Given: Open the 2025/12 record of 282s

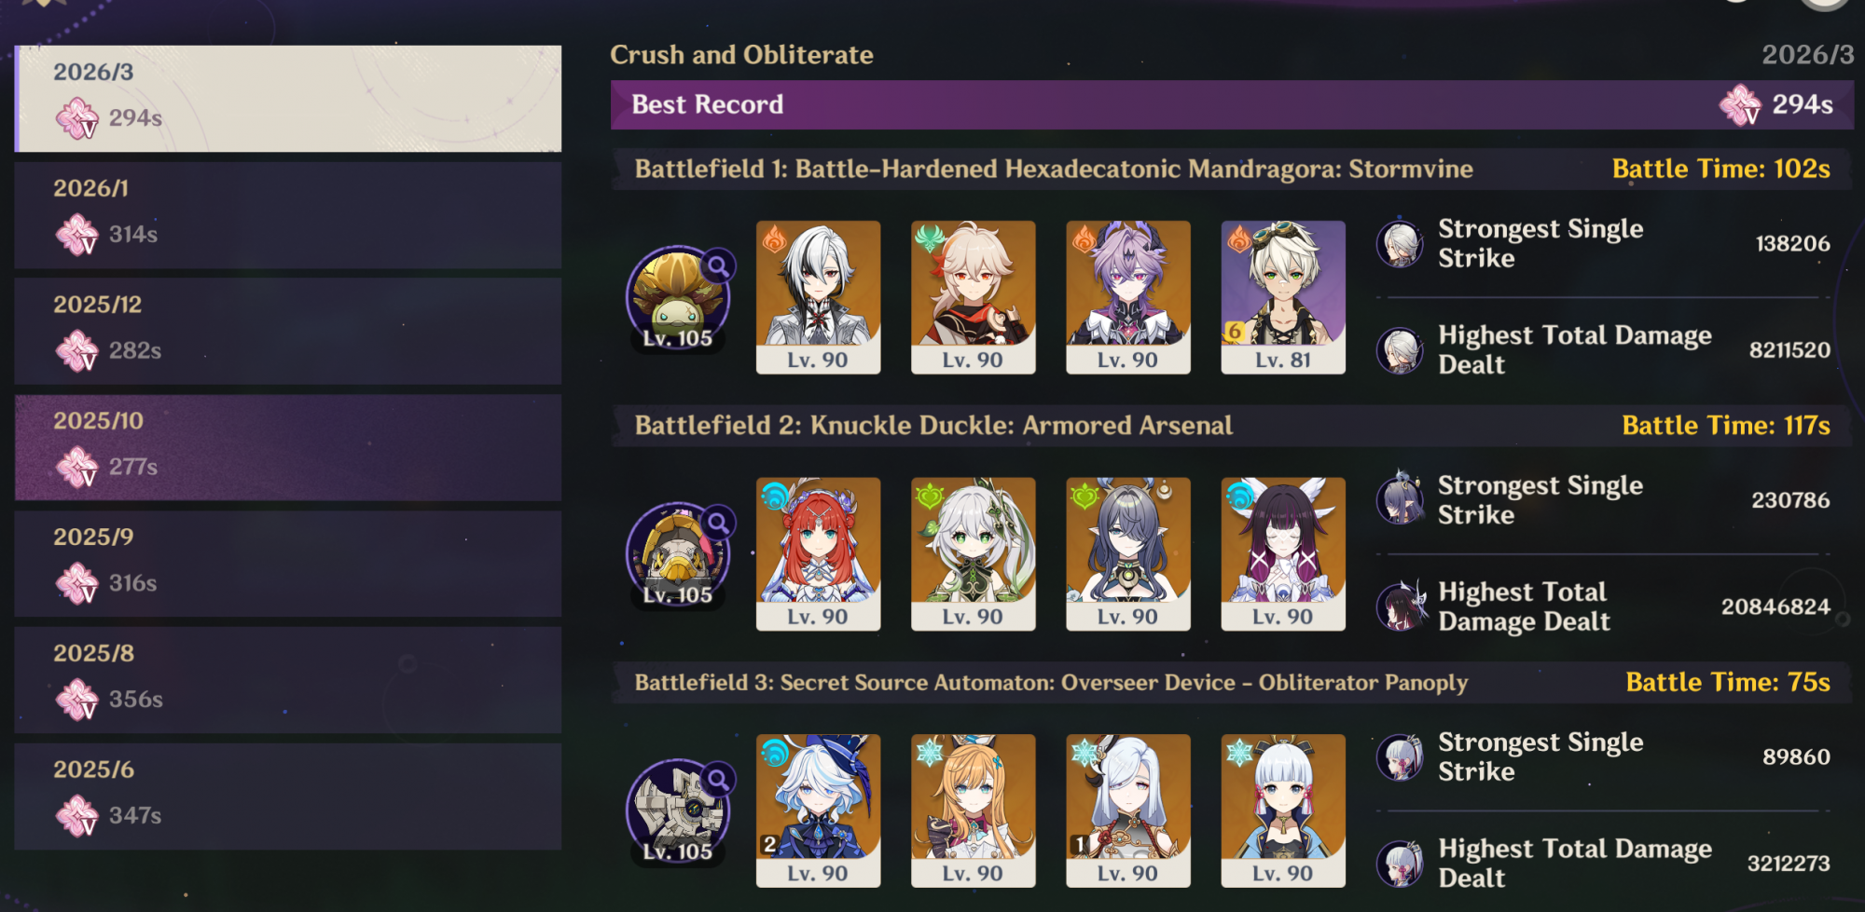Looking at the screenshot, I should click(x=288, y=331).
